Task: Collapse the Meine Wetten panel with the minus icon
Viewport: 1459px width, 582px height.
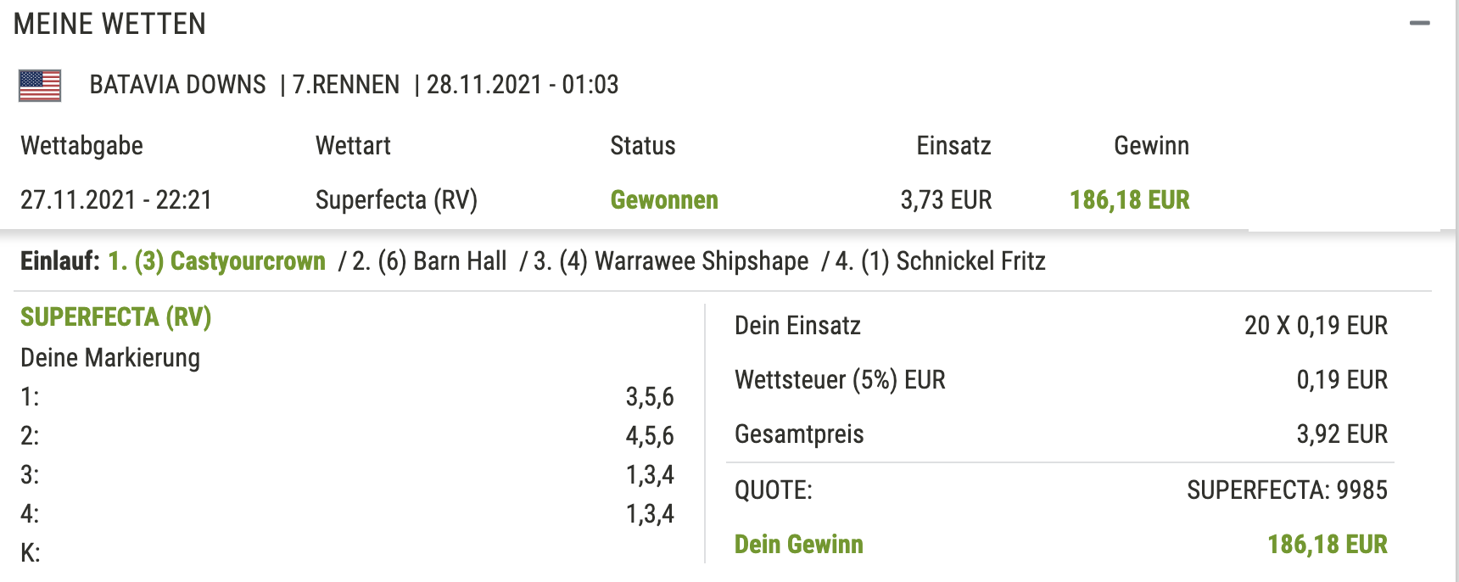Action: point(1419,24)
